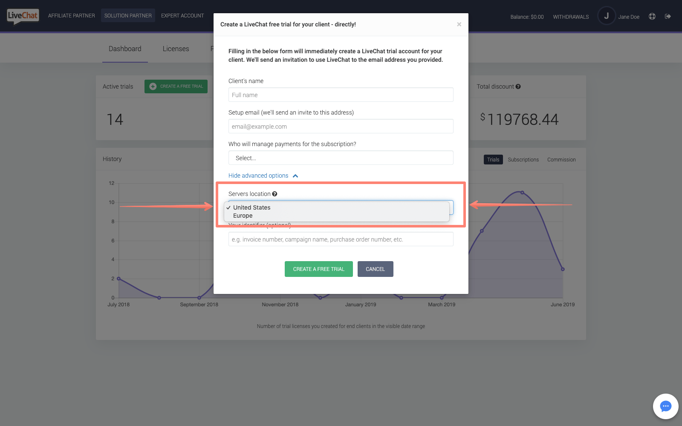
Task: Select Trials history view
Action: 493,159
